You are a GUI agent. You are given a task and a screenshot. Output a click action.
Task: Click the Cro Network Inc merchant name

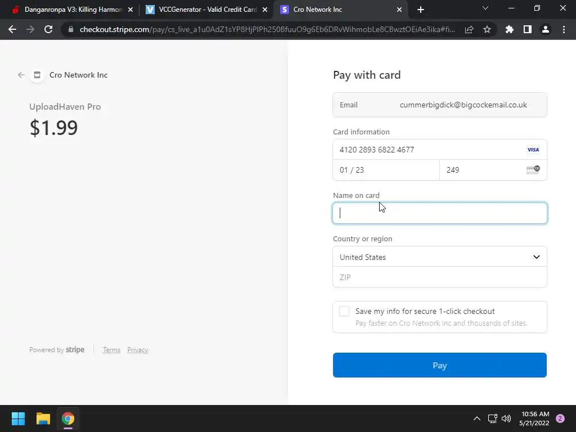point(79,75)
